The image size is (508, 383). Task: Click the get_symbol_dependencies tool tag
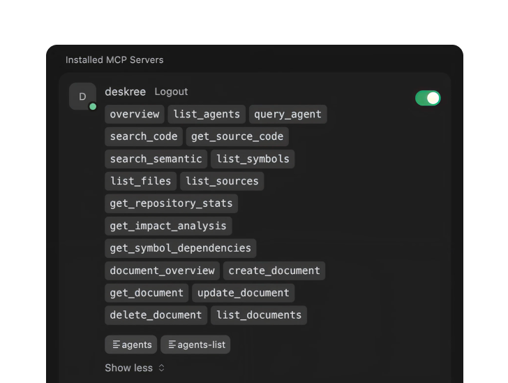click(180, 248)
